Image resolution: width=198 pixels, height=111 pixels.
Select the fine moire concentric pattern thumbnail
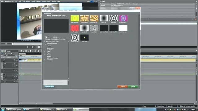coord(94,28)
